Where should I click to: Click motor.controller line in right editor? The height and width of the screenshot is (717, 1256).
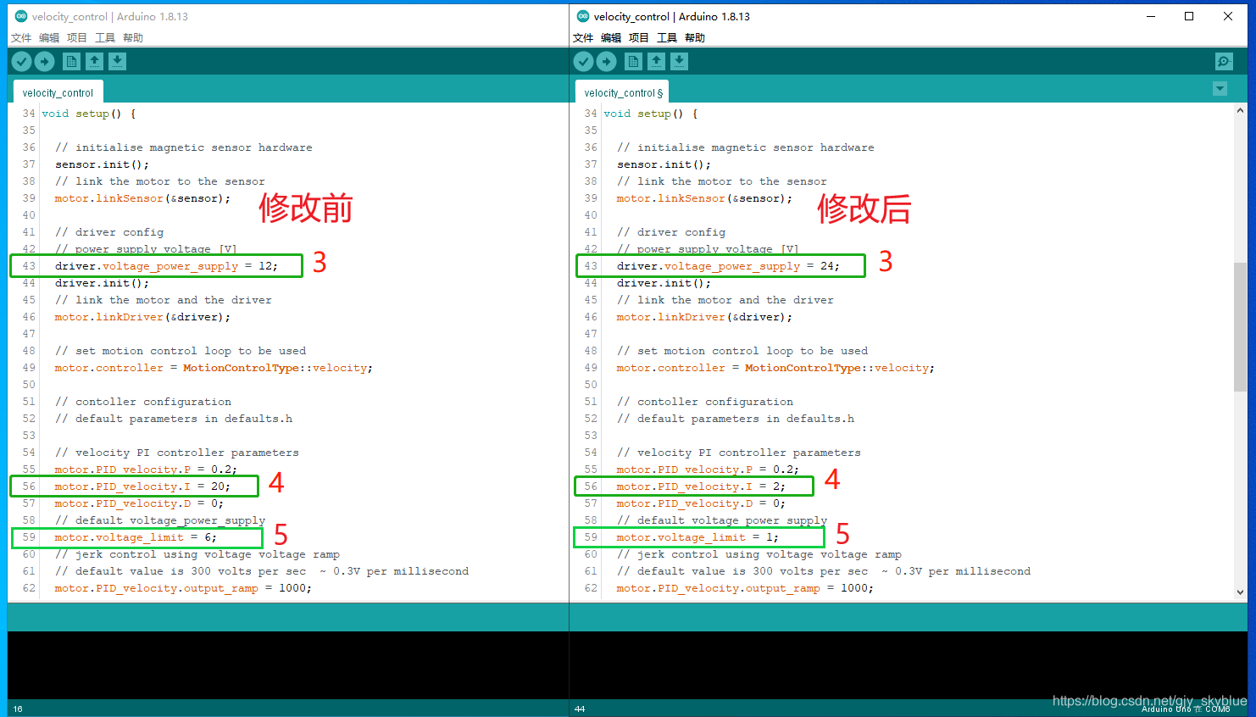click(x=775, y=368)
